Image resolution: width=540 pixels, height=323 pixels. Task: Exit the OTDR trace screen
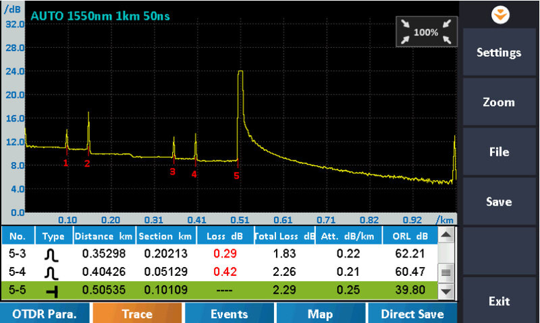click(499, 301)
